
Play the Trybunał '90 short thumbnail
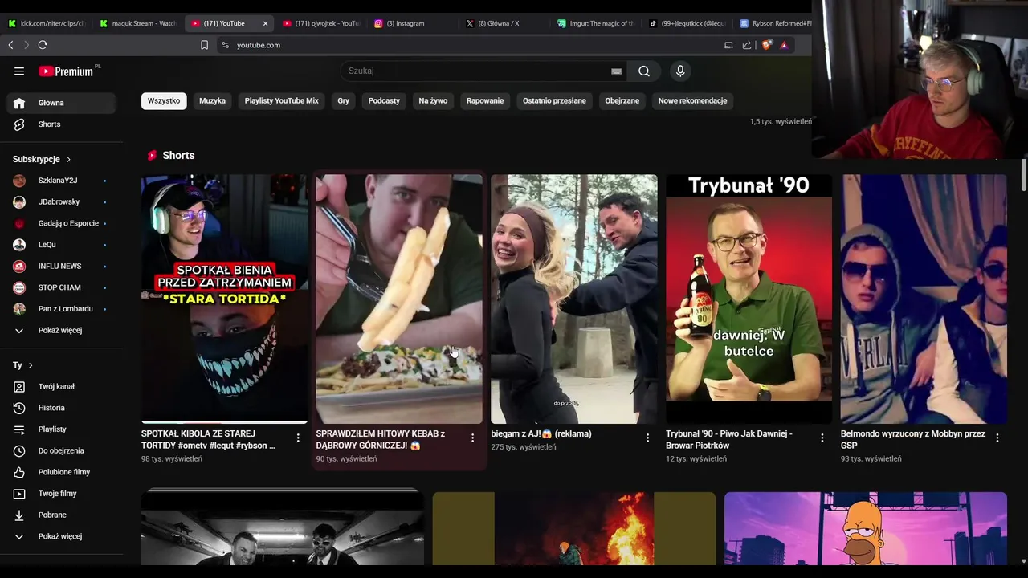pos(749,299)
